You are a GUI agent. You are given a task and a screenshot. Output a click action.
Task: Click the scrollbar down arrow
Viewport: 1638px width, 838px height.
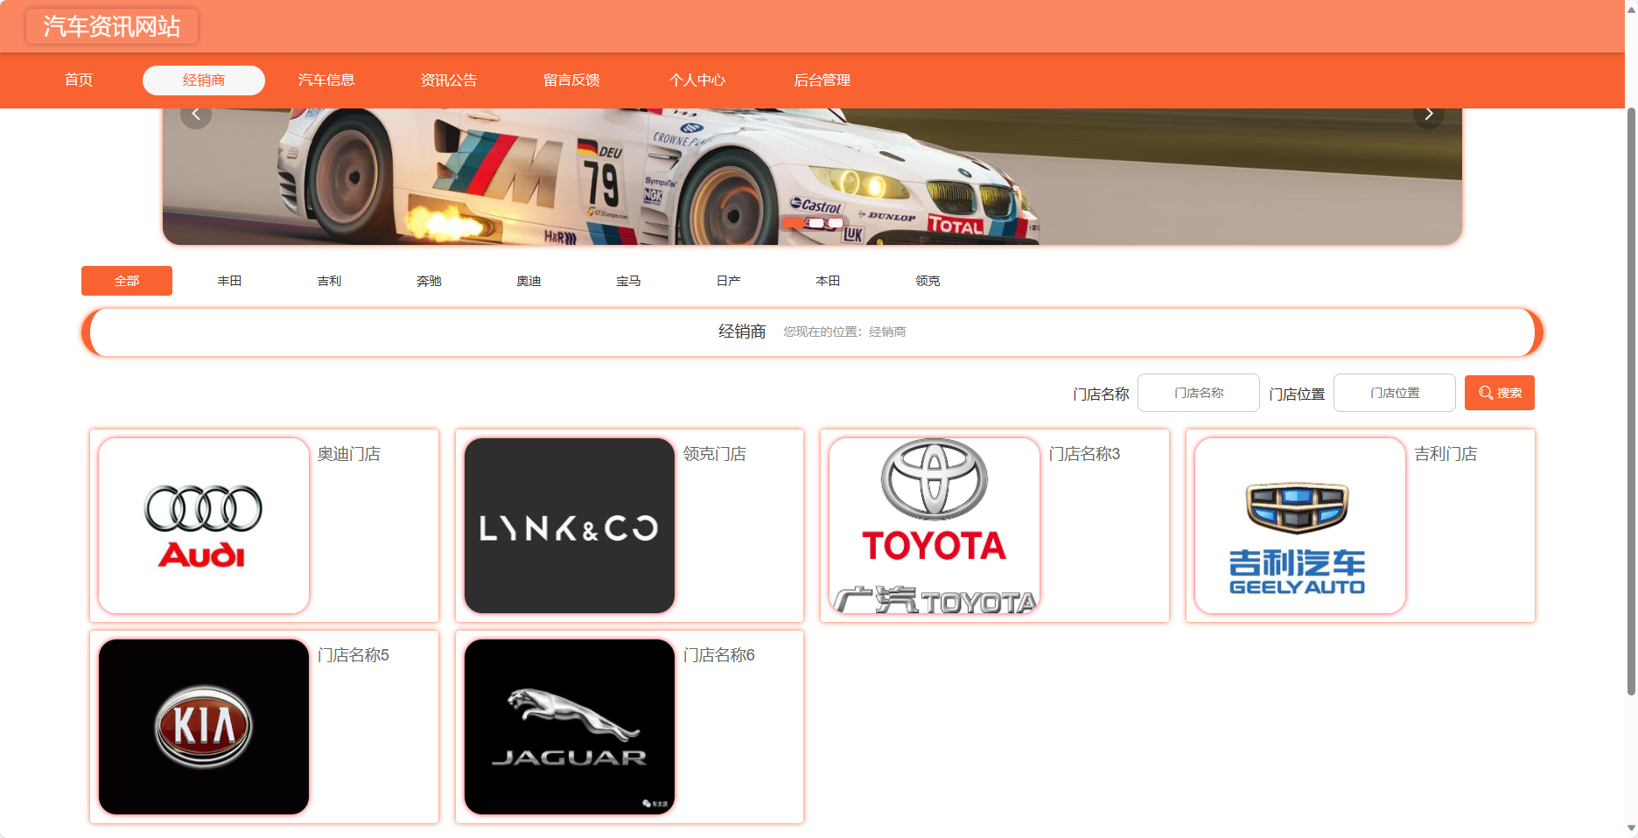1631,828
